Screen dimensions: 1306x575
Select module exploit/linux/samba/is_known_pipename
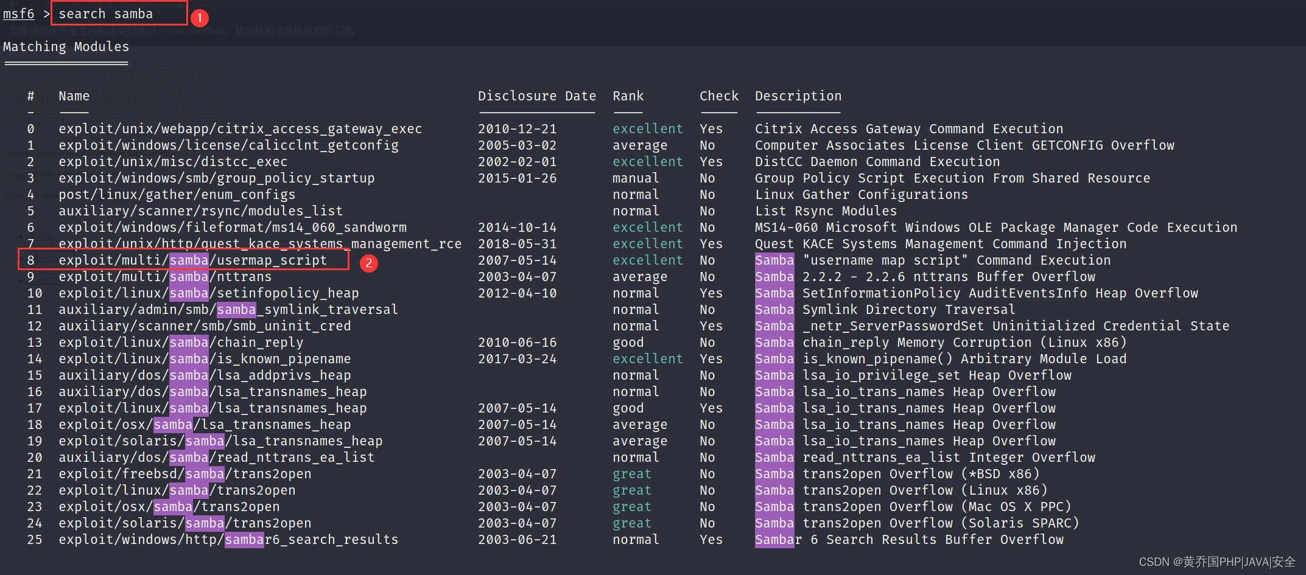point(205,359)
